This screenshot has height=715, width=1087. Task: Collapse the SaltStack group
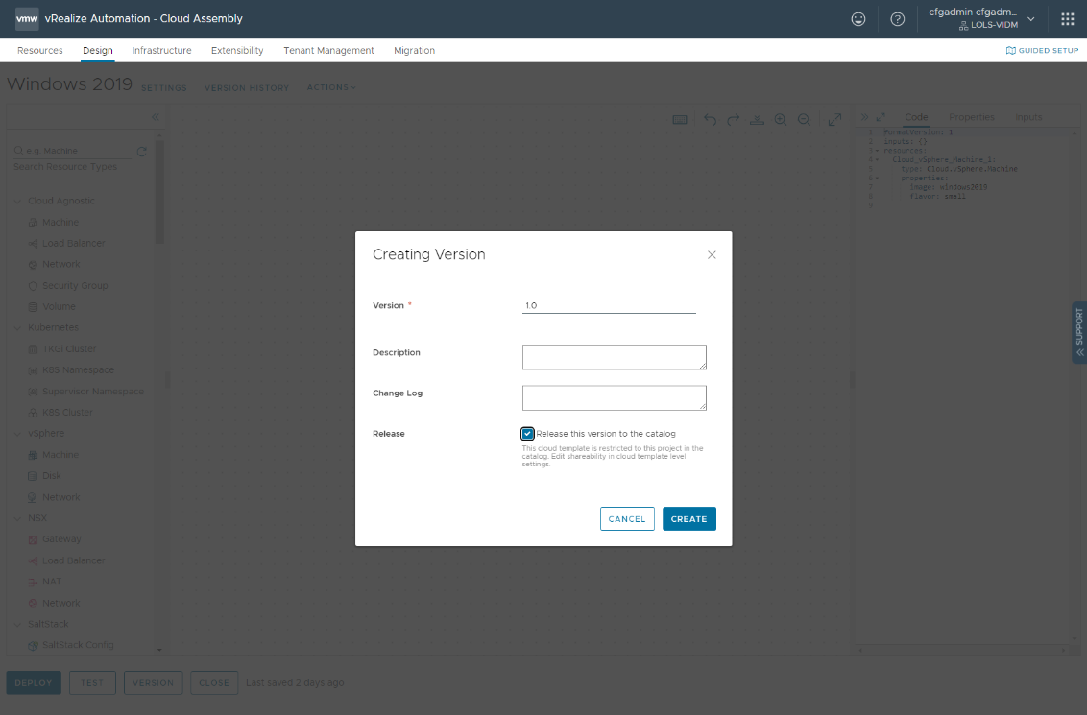pyautogui.click(x=17, y=624)
